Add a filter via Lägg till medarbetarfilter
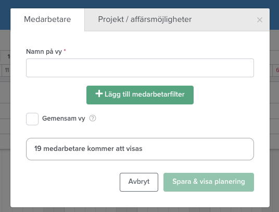The width and height of the screenshot is (279, 212). pyautogui.click(x=140, y=95)
